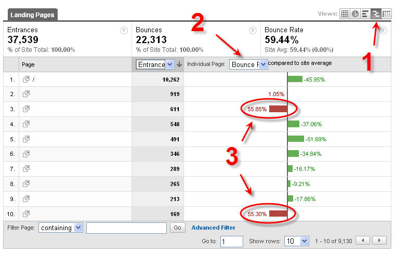Go to the next page of results
Viewport: 395px width, 253px height.
379,241
